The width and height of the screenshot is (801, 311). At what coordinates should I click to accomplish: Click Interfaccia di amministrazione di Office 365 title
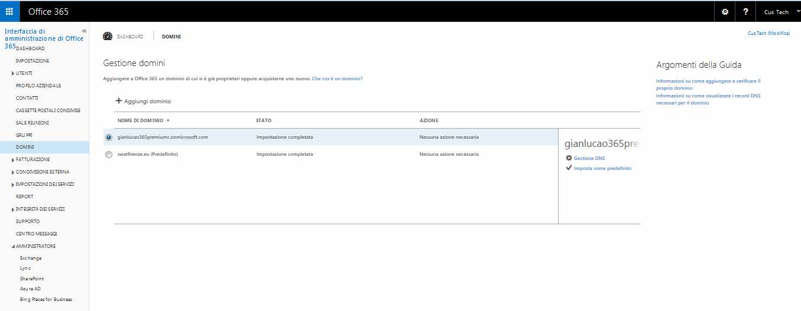click(44, 38)
